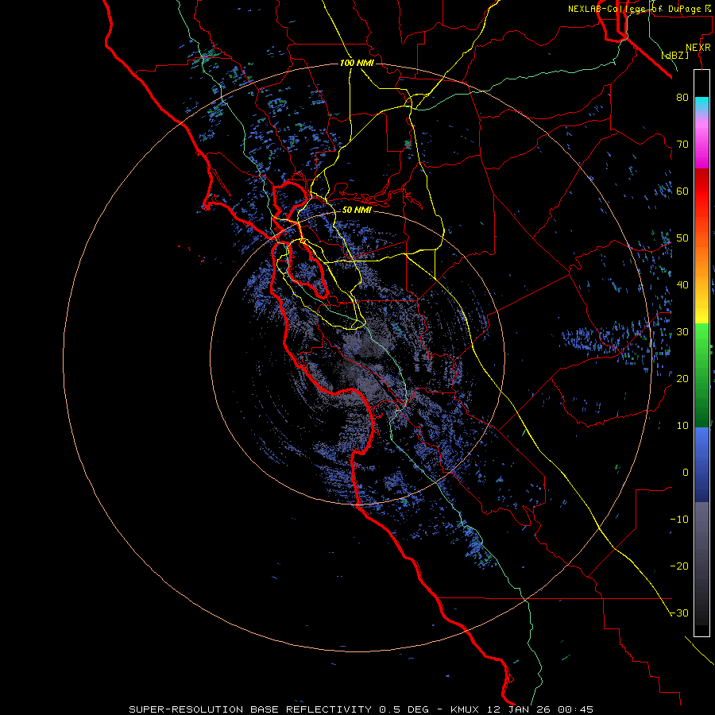Click the dBZ units label
The height and width of the screenshot is (715, 715).
tap(675, 55)
